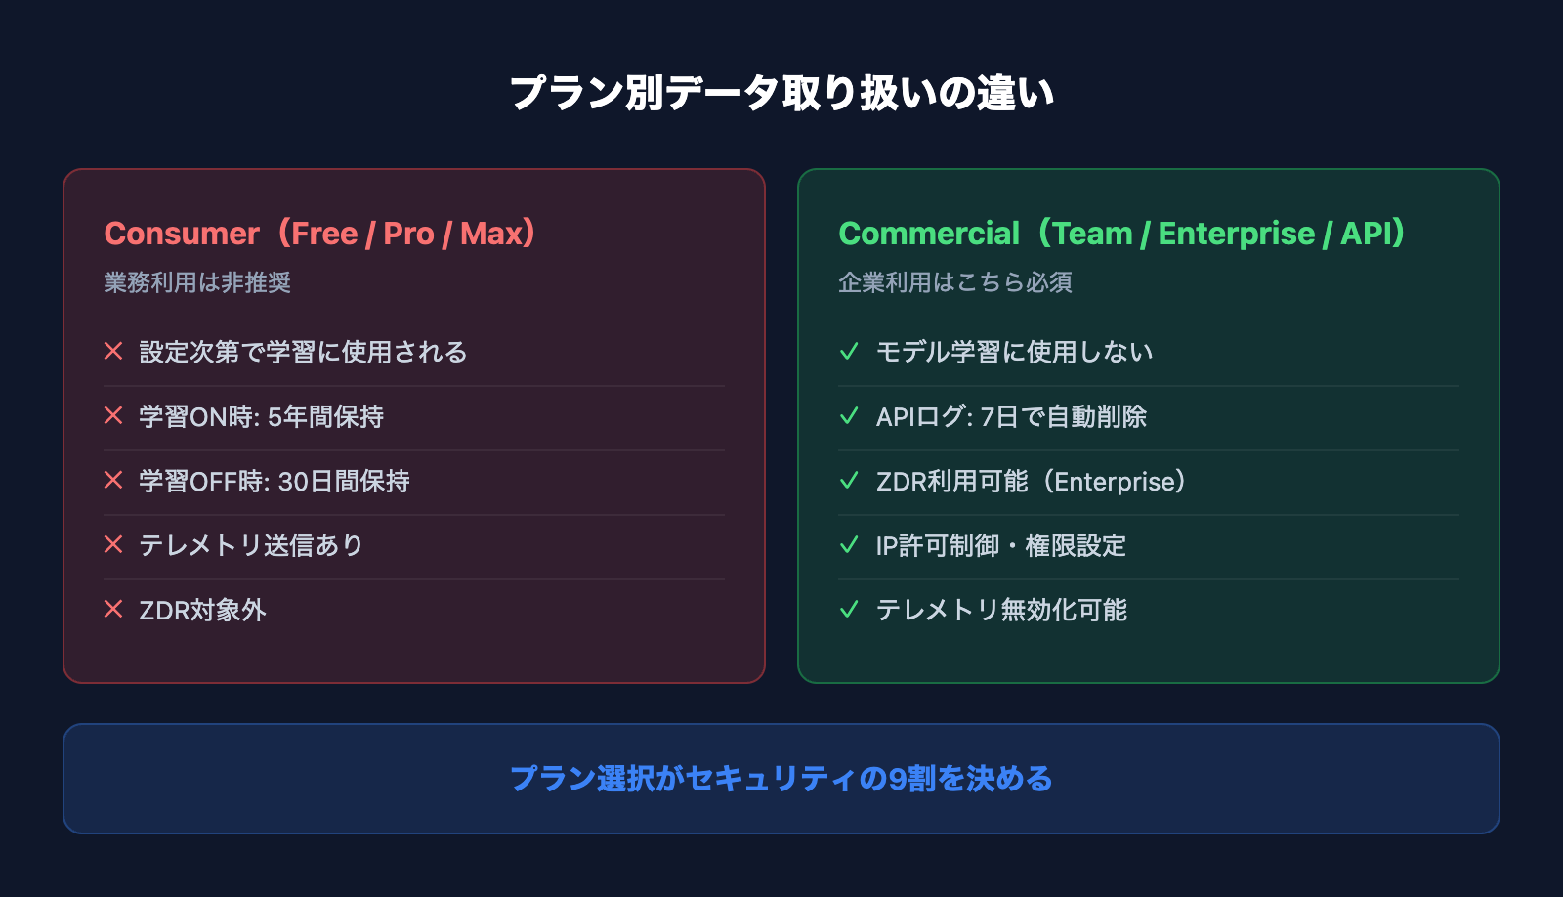Click the checkmark beside モデル学習に使用しない

pyautogui.click(x=849, y=351)
